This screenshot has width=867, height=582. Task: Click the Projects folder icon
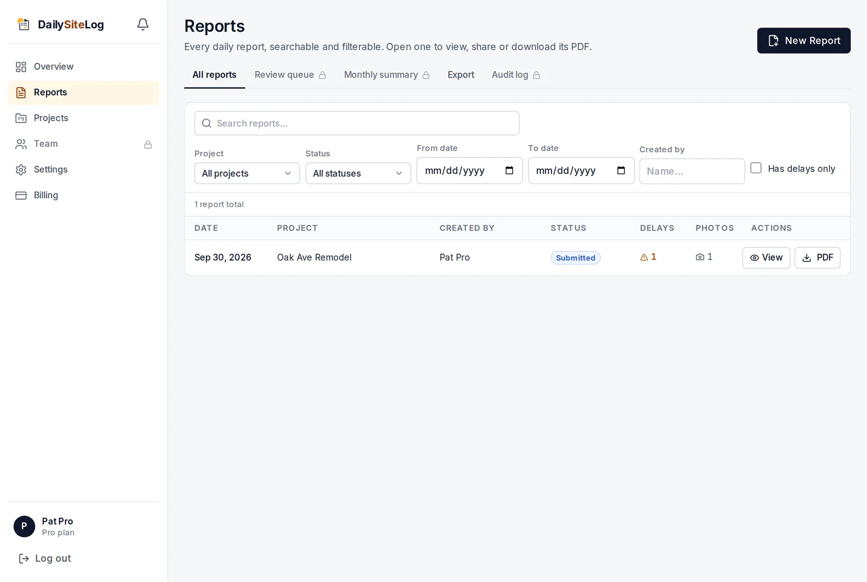(x=21, y=118)
